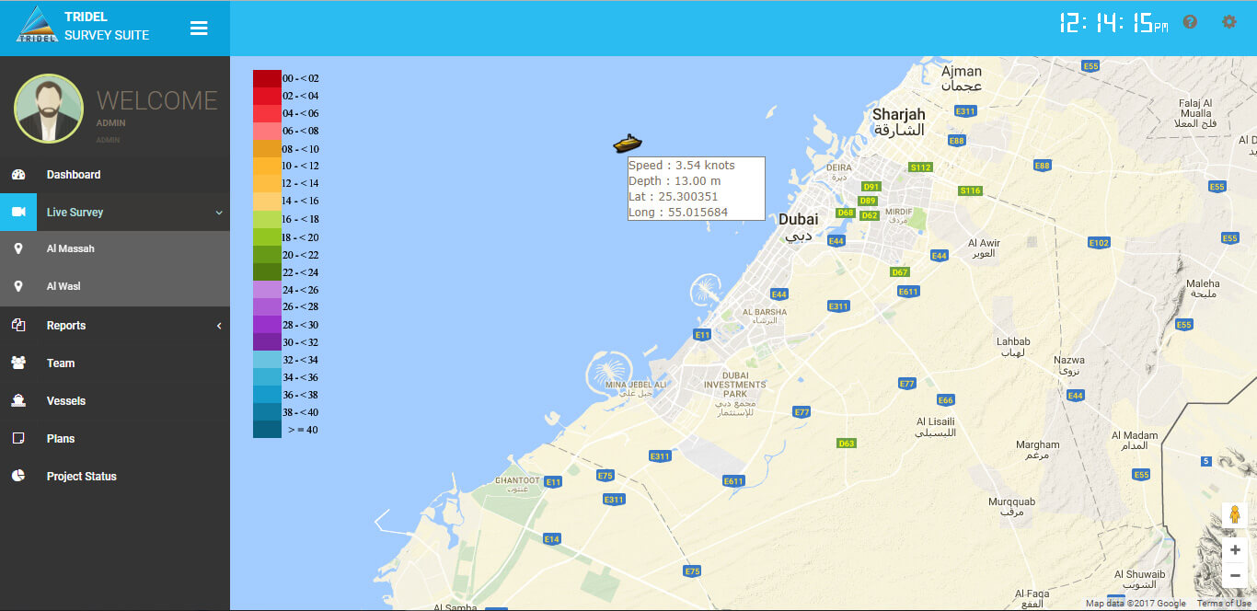Collapse the Live Survey chevron
This screenshot has height=611, width=1257.
click(219, 213)
